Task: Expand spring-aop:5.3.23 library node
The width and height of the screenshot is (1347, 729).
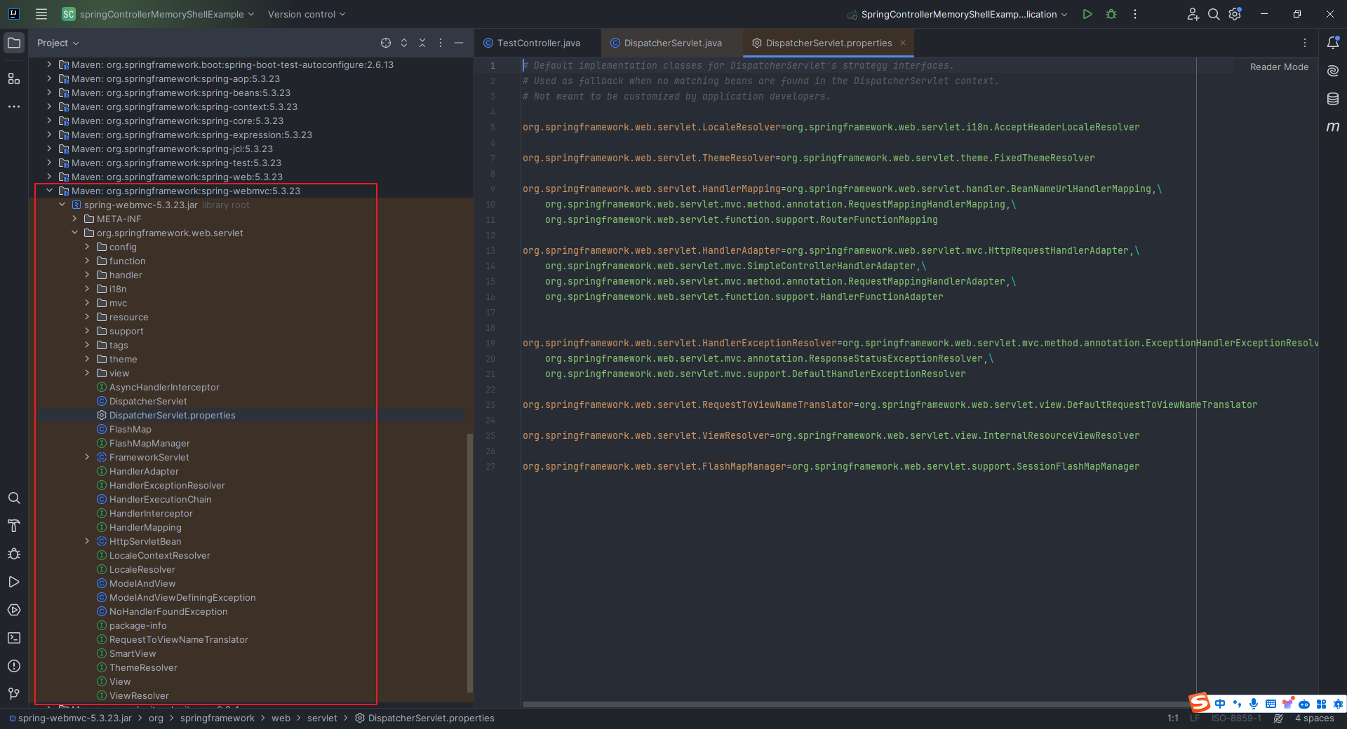Action: point(49,79)
